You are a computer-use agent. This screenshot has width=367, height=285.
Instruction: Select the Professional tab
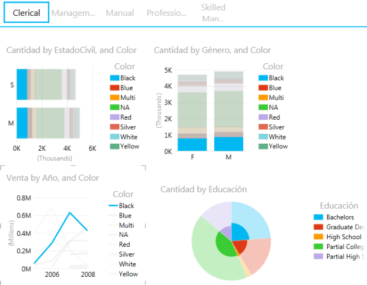[x=167, y=13]
